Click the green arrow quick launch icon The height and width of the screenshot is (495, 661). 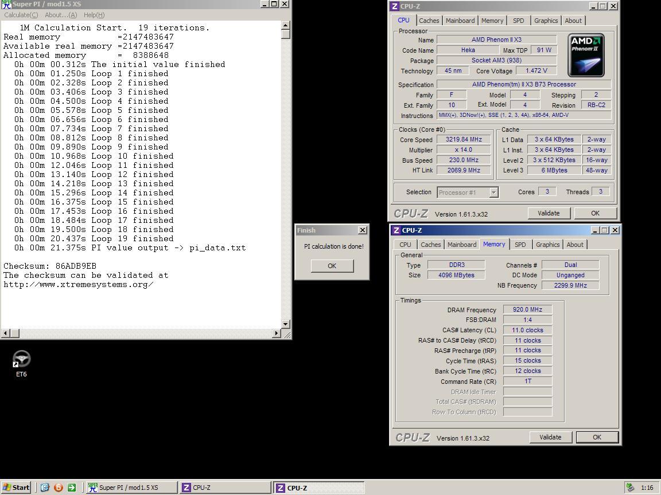[72, 488]
